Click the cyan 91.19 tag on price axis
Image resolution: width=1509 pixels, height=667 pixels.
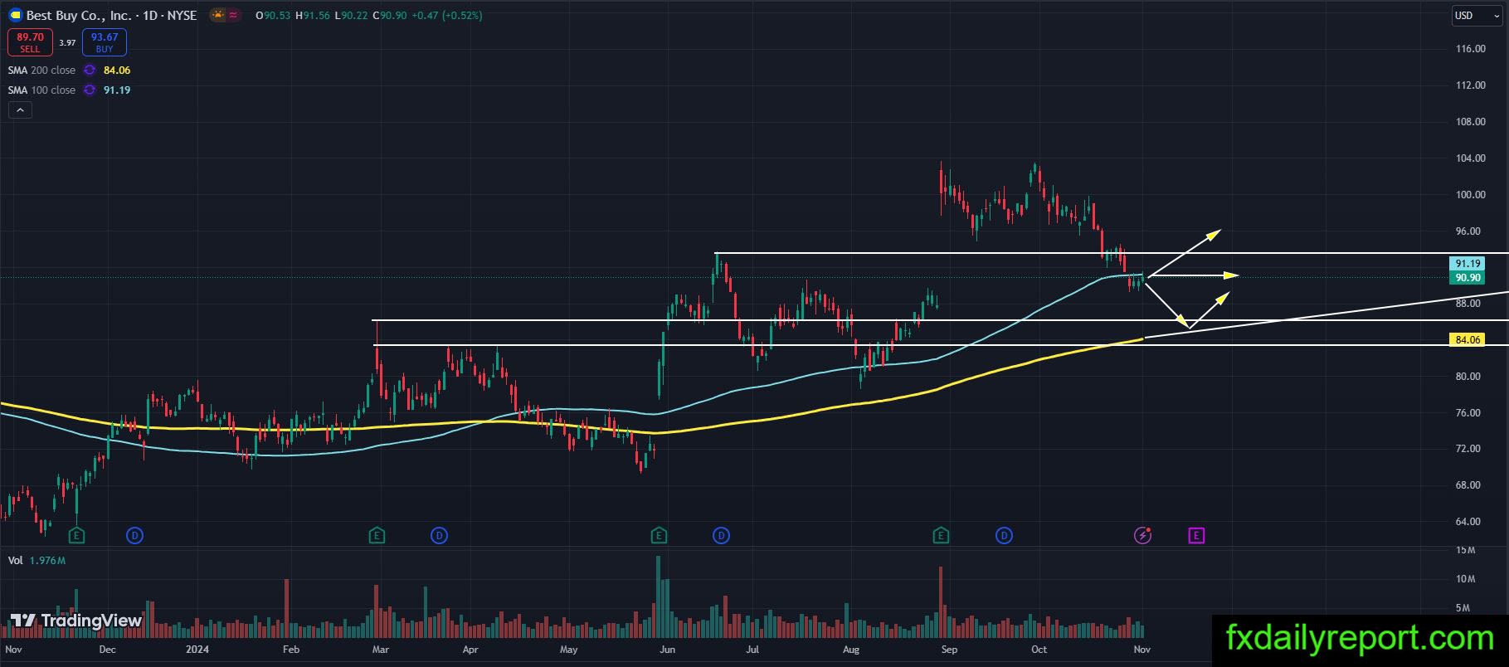tap(1468, 264)
